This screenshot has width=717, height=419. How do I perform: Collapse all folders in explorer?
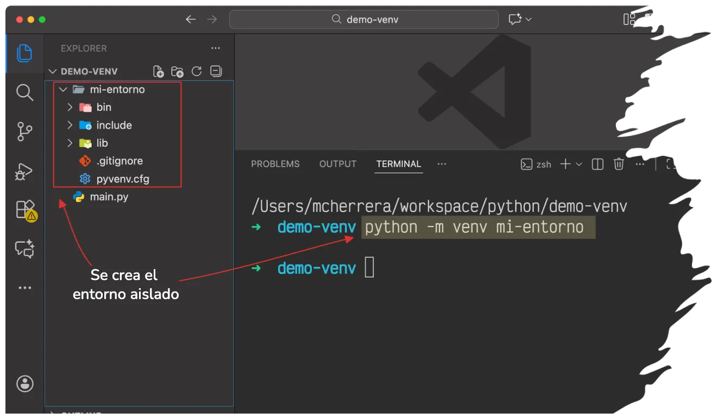pos(216,72)
